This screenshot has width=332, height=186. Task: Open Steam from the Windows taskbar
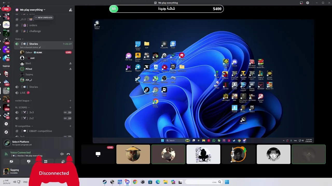click(105, 182)
